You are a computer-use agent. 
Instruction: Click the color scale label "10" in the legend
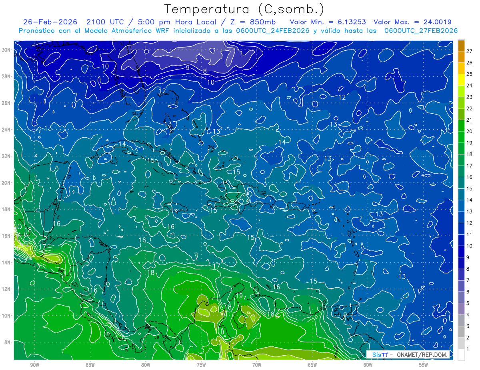pyautogui.click(x=470, y=246)
